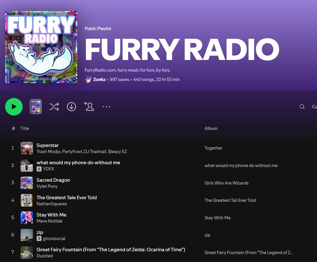Toggle shuffle for the playlist
The height and width of the screenshot is (262, 317).
point(54,107)
